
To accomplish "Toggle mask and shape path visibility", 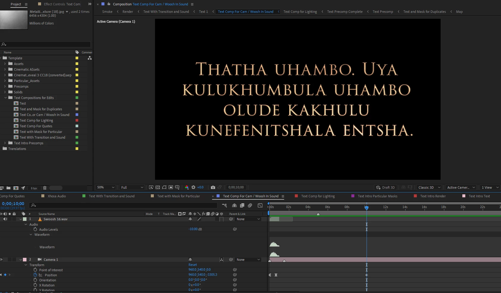I will click(164, 187).
